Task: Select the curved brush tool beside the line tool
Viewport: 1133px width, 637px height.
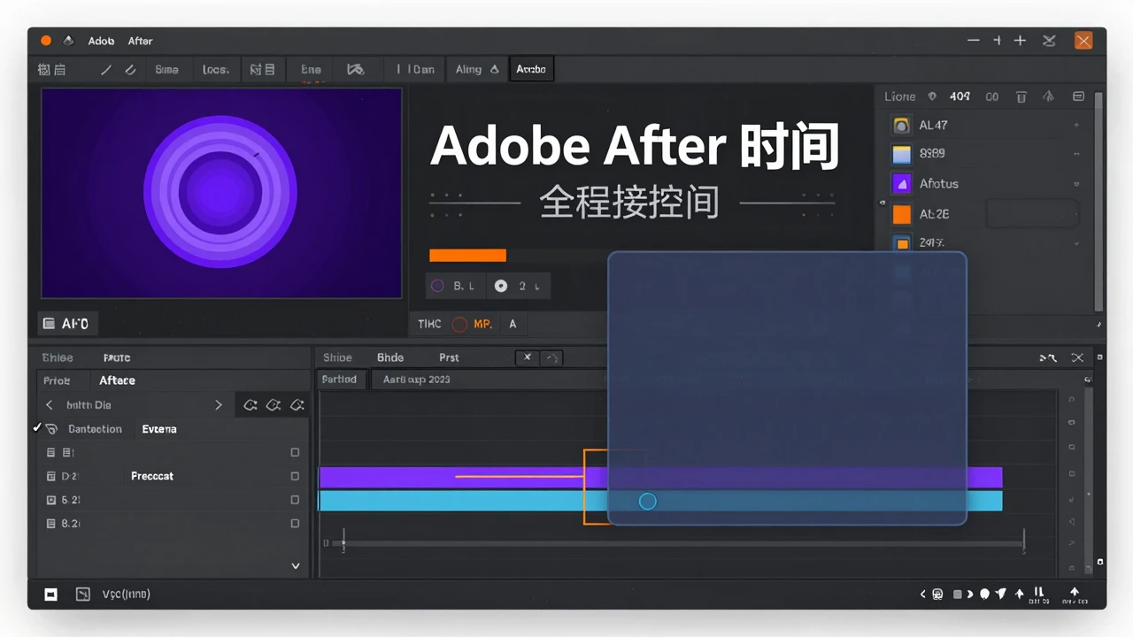Action: (130, 69)
